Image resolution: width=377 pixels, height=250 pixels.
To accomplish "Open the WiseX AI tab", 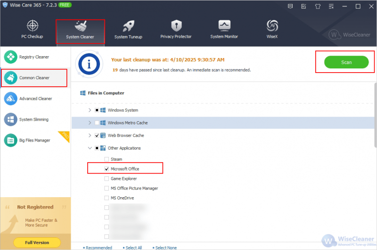I will (272, 29).
